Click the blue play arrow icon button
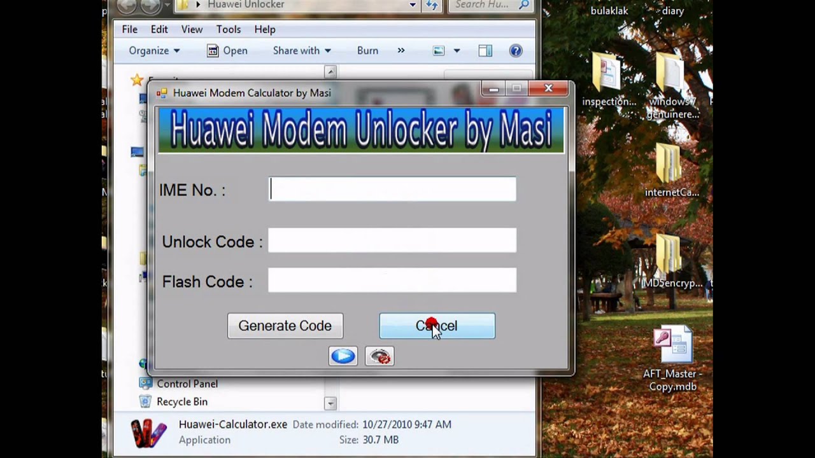This screenshot has height=458, width=815. coord(343,356)
